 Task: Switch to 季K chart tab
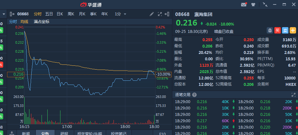93,14
